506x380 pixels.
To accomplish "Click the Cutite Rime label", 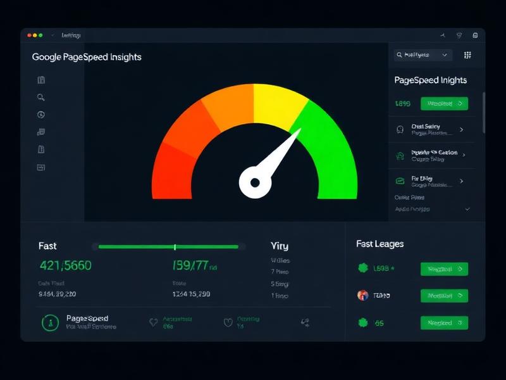I will click(409, 198).
